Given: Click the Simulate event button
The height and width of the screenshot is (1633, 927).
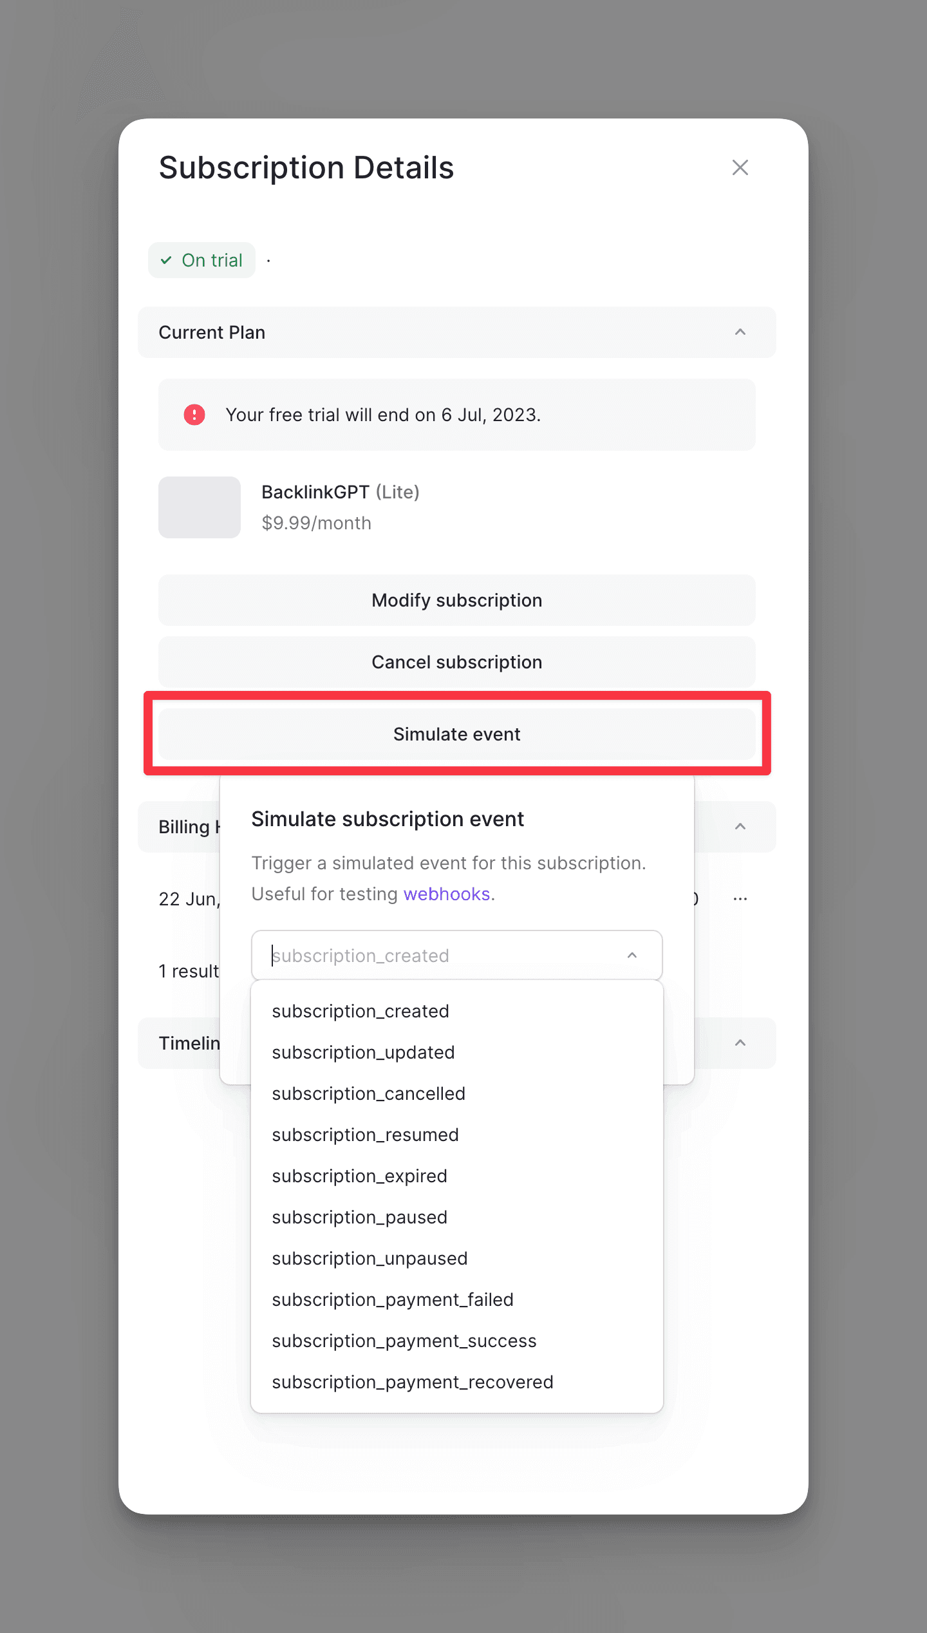Looking at the screenshot, I should pos(456,733).
